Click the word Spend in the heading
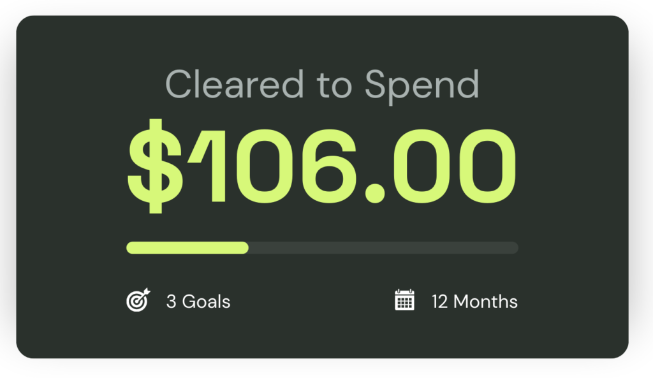The height and width of the screenshot is (378, 653). tap(421, 86)
